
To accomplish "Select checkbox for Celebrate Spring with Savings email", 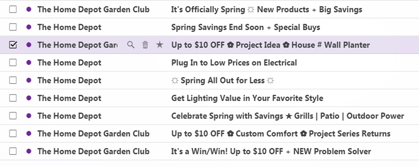I will (x=13, y=116).
